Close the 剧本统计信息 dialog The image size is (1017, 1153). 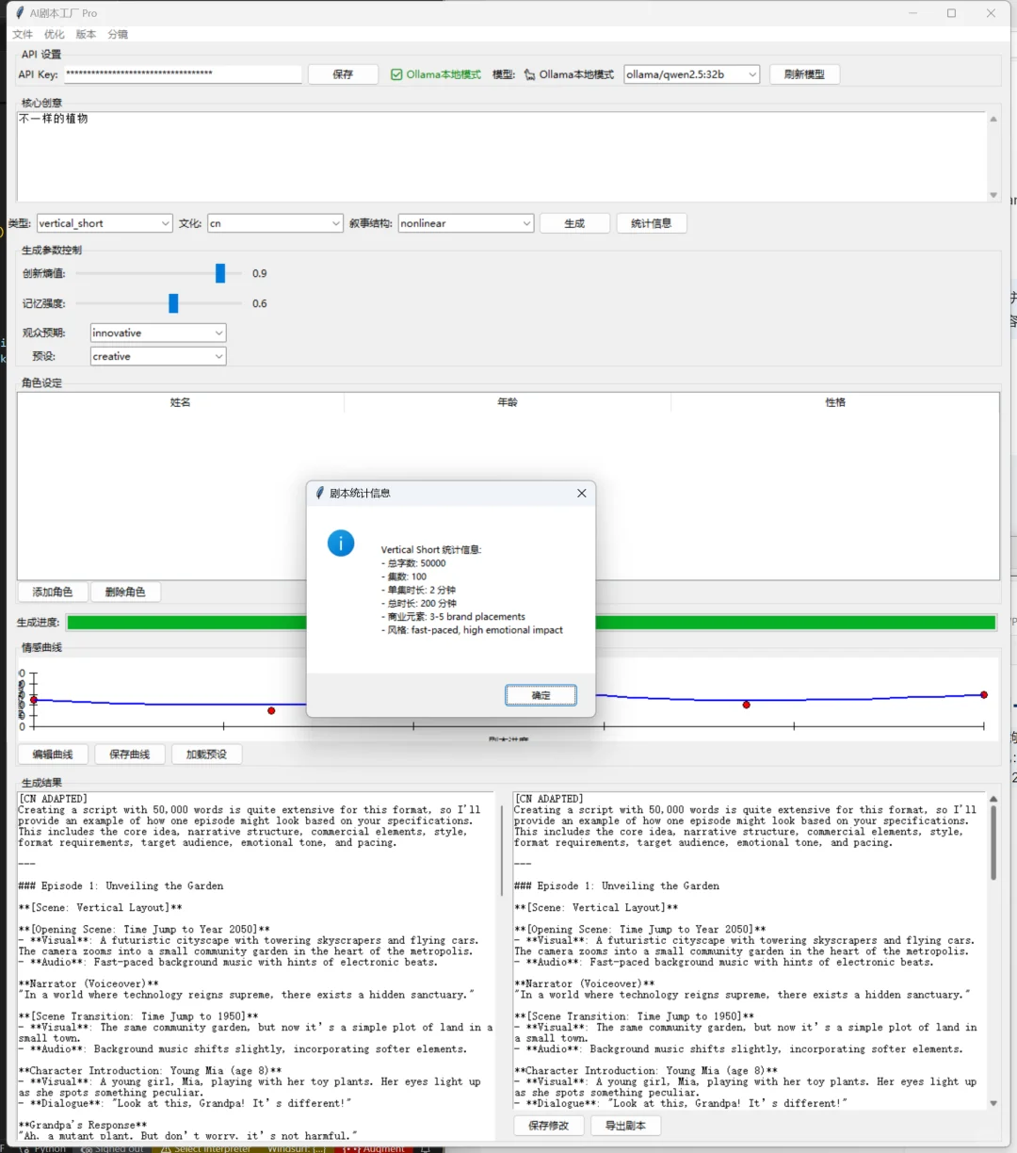[582, 493]
